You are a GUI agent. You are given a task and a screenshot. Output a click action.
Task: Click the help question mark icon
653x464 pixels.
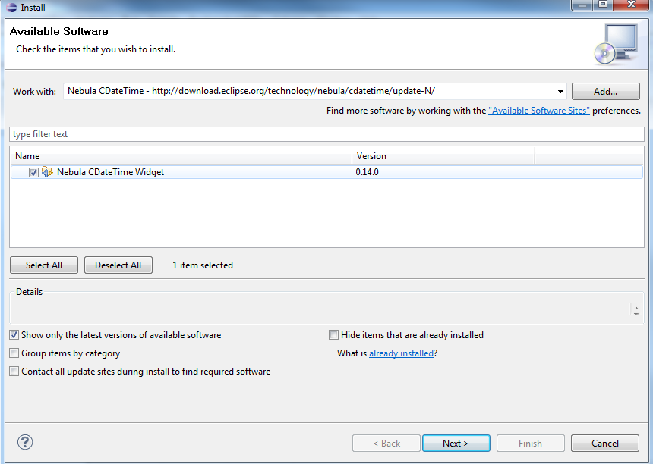tap(25, 442)
